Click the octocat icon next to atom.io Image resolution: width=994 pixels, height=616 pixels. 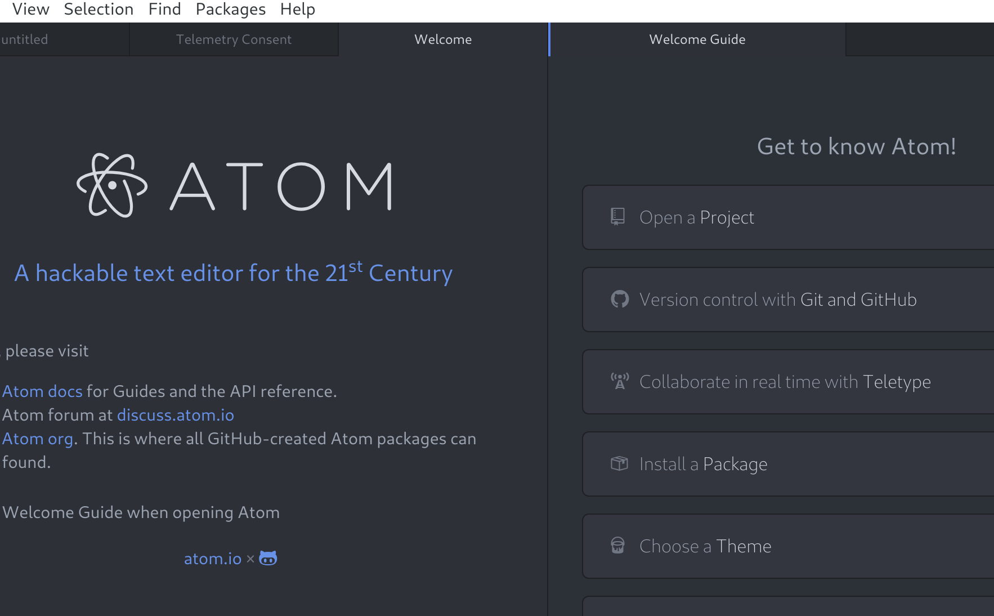(268, 558)
